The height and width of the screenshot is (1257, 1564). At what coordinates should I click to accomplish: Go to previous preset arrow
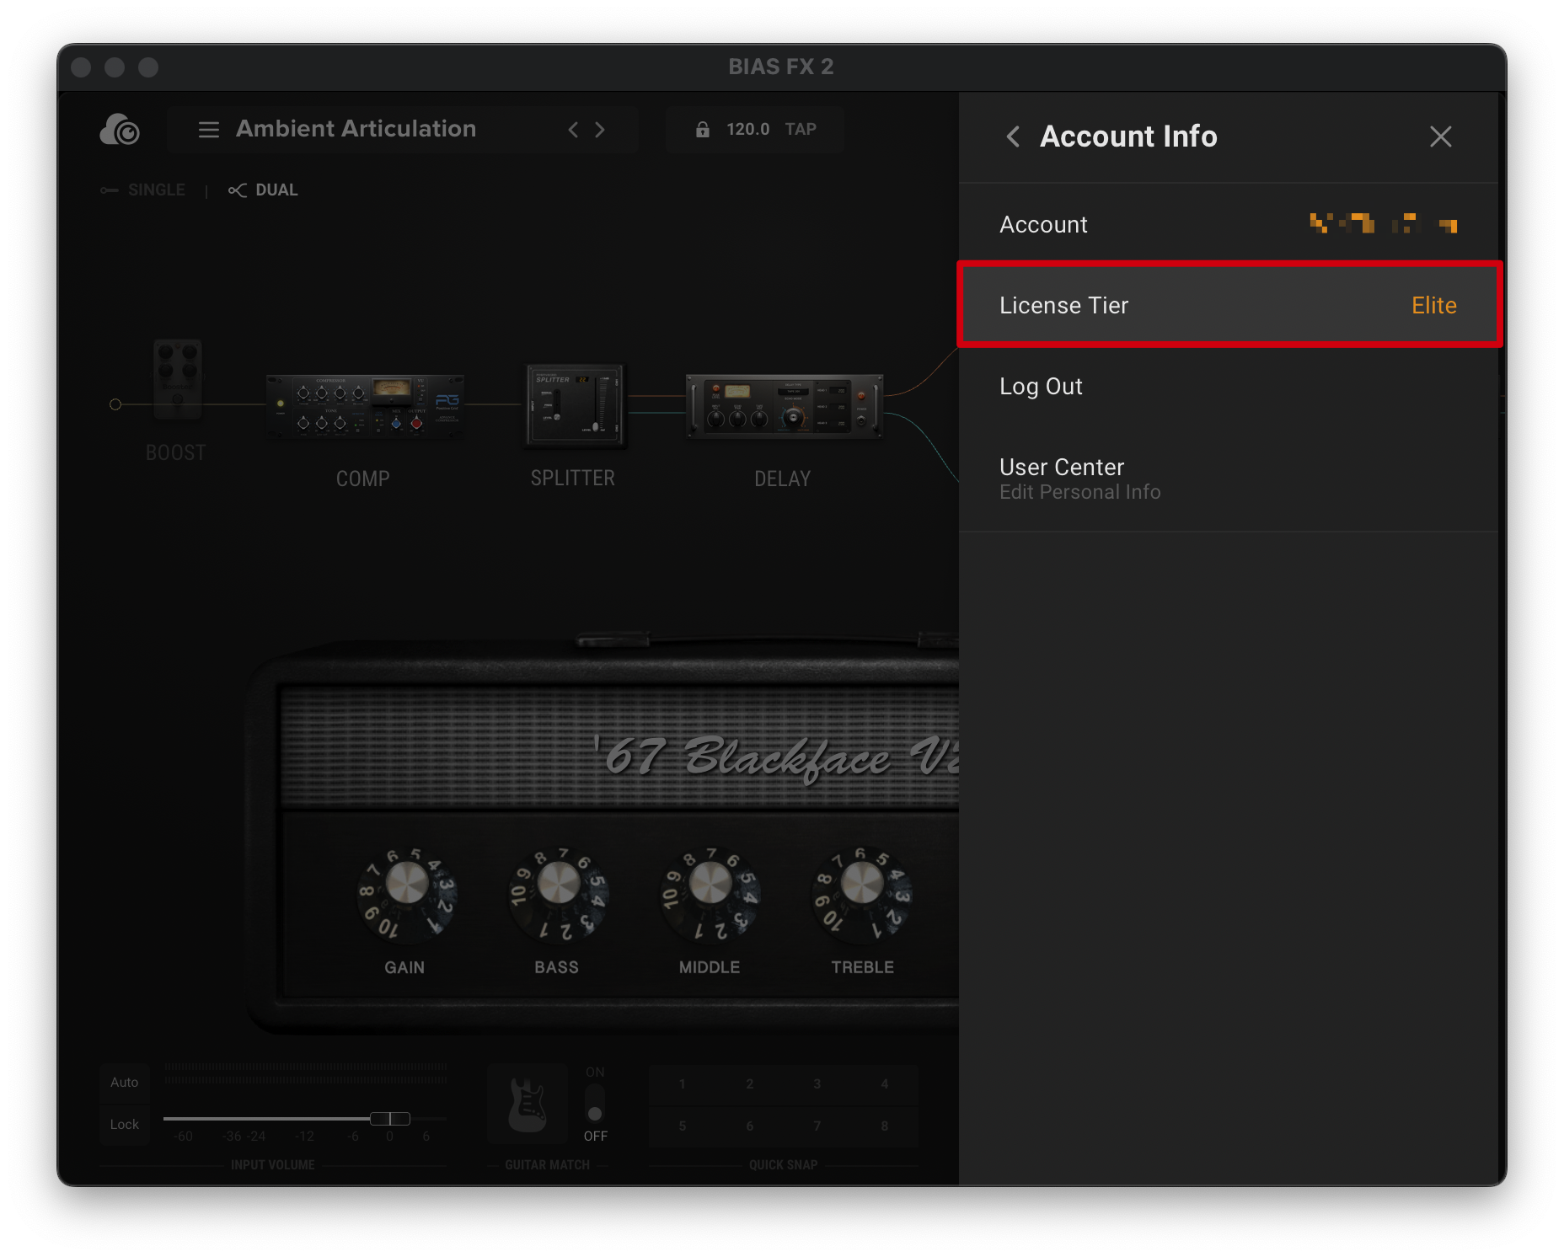pos(573,130)
